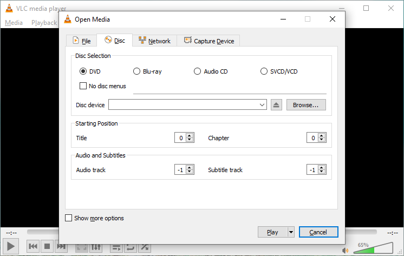Increase the Subtitle track value
The height and width of the screenshot is (256, 404).
[x=322, y=167]
